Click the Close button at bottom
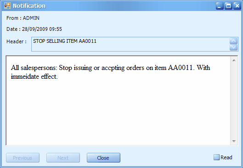Screen dimensions: 243x168 (x=103, y=158)
